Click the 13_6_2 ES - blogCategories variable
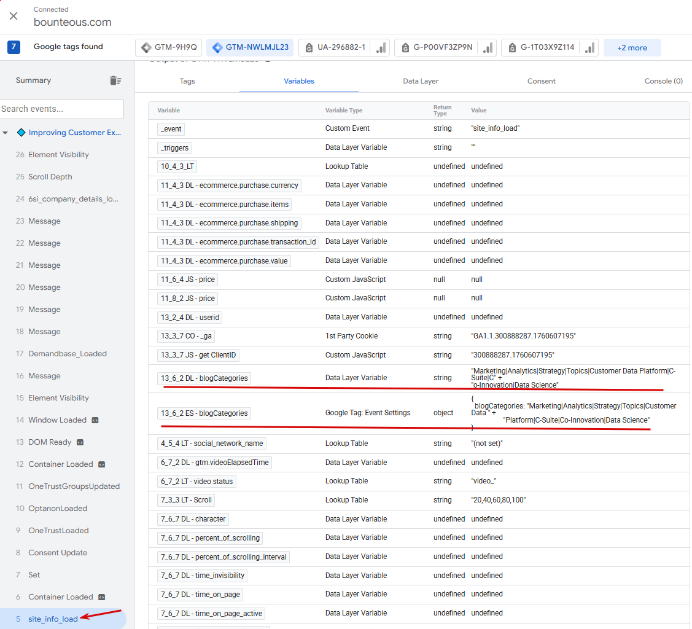Image resolution: width=692 pixels, height=629 pixels. coord(204,413)
